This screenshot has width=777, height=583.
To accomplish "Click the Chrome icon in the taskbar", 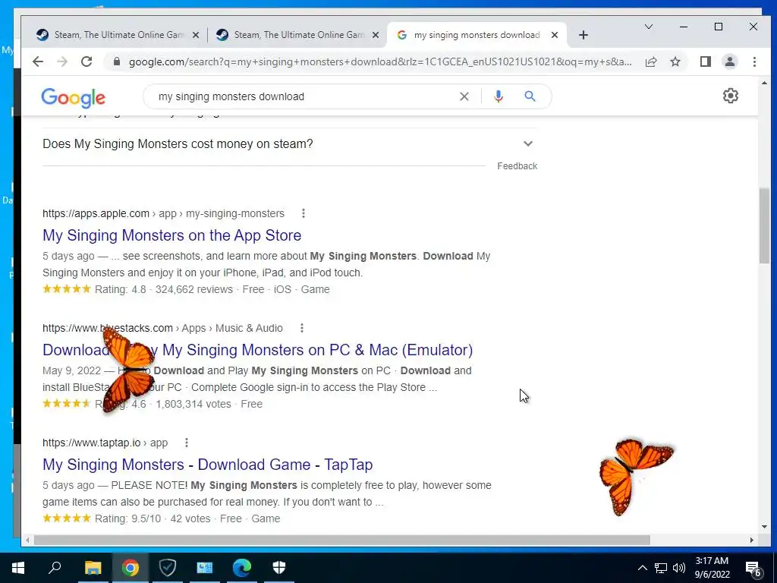I will pos(130,568).
